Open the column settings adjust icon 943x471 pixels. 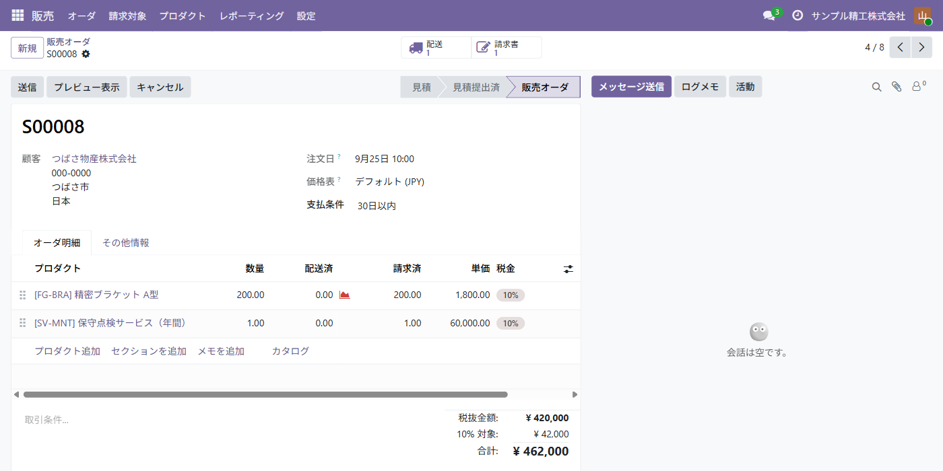point(568,269)
